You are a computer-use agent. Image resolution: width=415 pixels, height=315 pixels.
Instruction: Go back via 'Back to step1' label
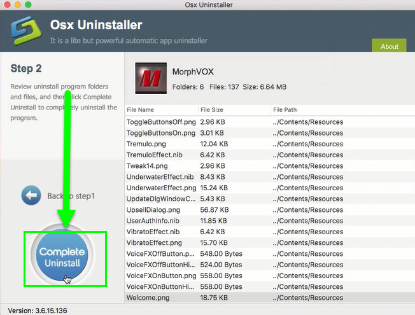[x=71, y=196]
